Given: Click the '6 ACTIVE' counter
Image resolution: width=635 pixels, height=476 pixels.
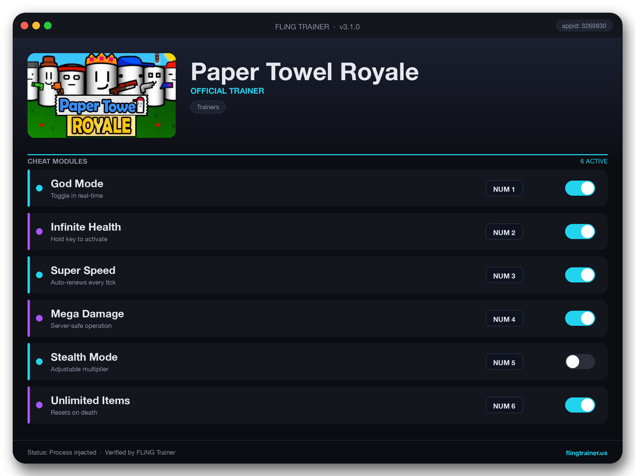Looking at the screenshot, I should tap(594, 161).
